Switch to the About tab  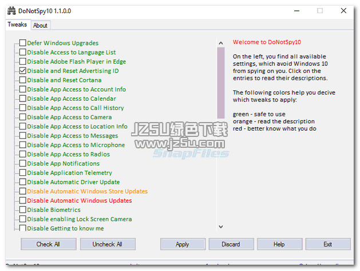[x=40, y=25]
